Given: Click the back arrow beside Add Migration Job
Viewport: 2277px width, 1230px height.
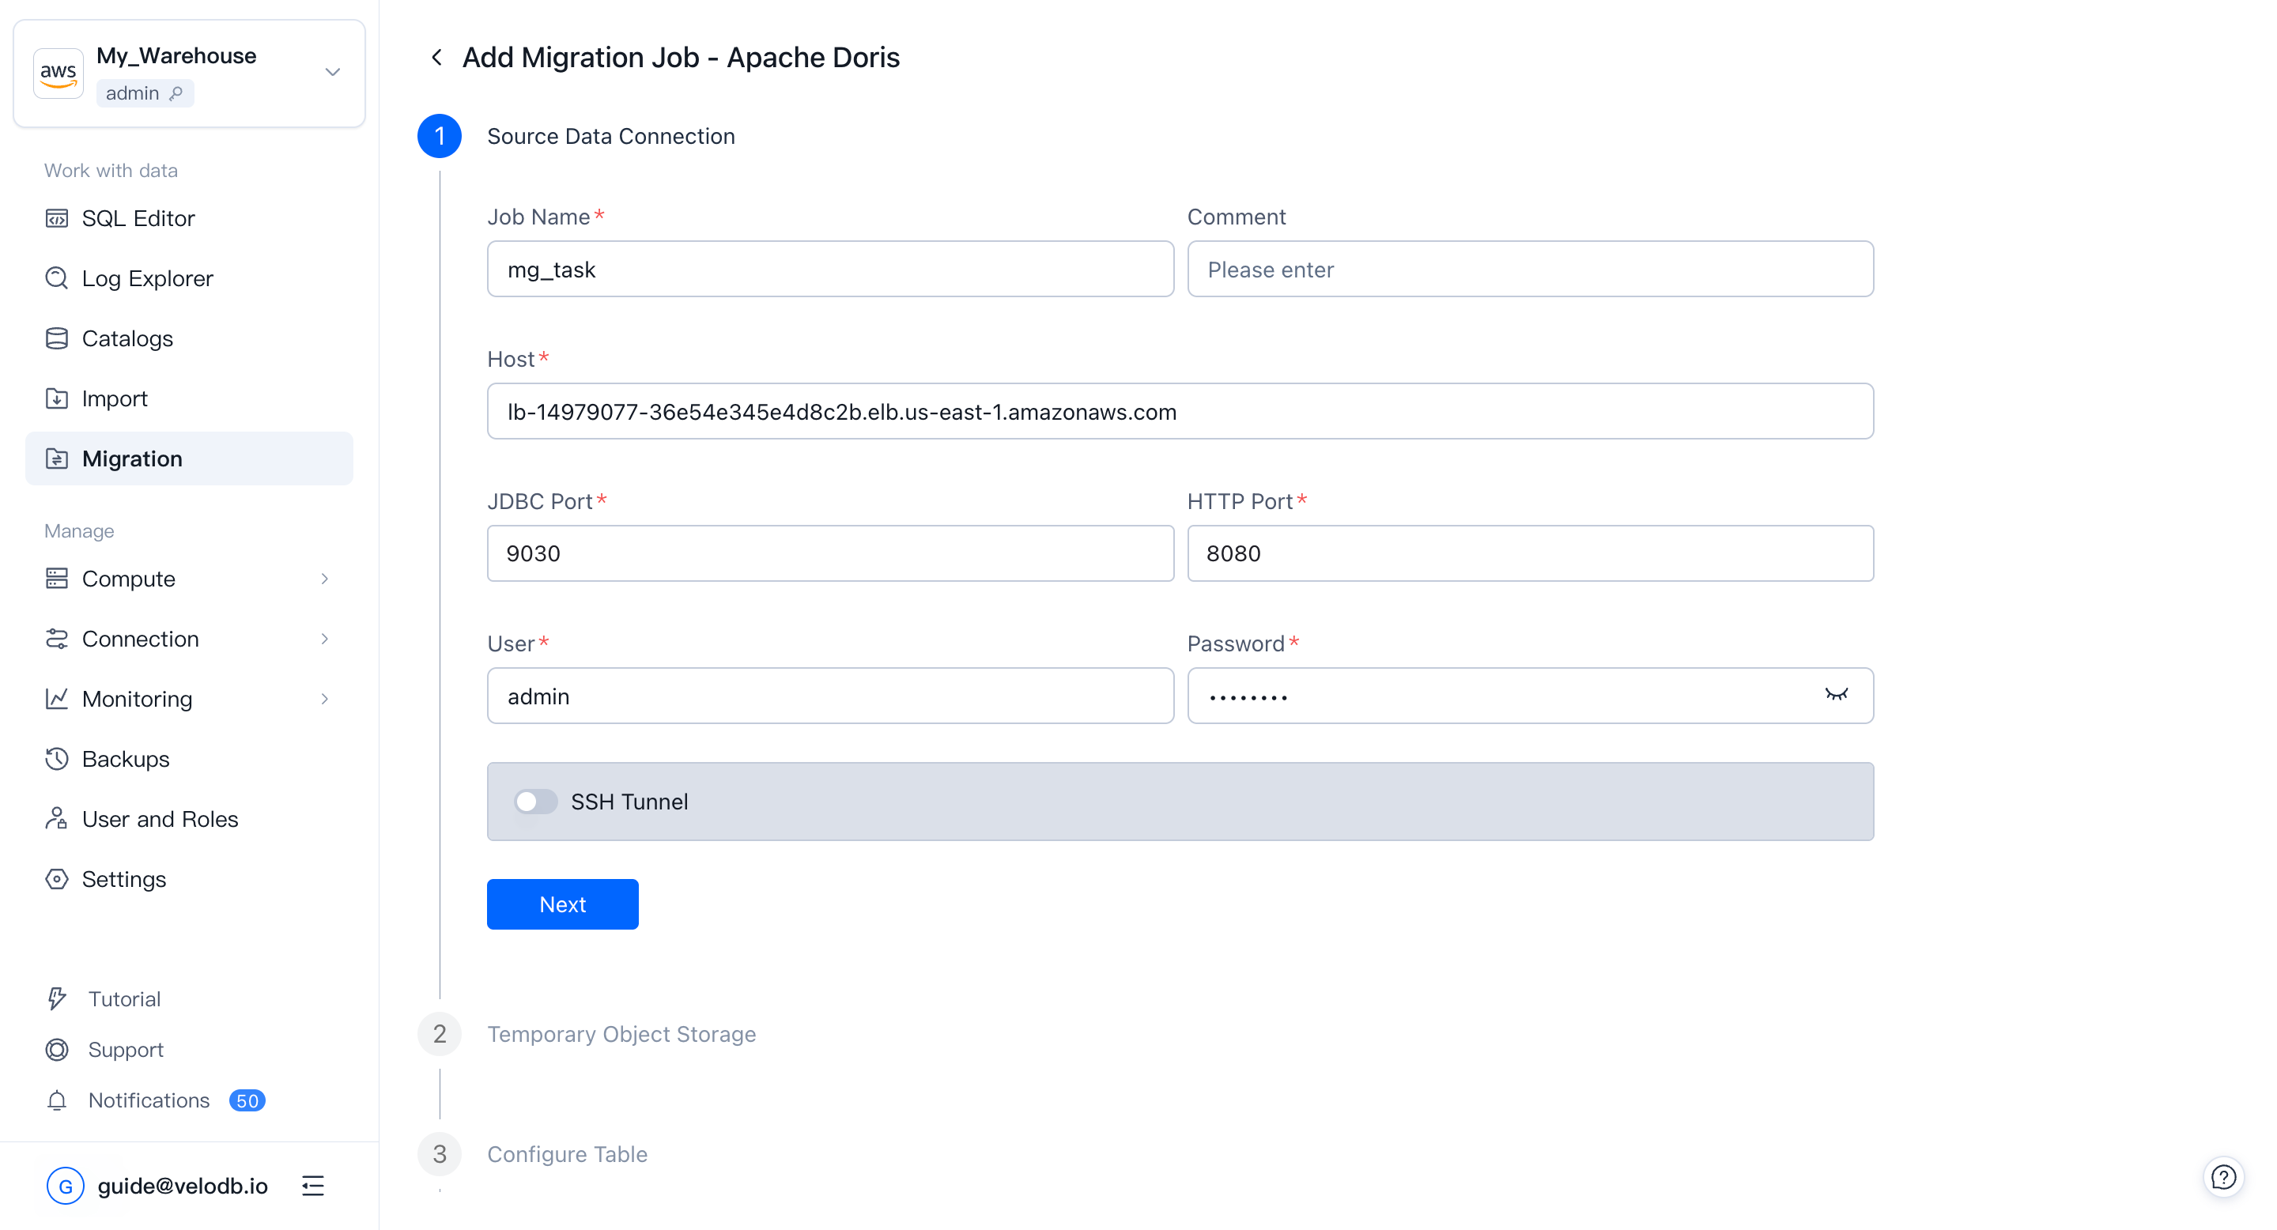Looking at the screenshot, I should click(x=436, y=58).
